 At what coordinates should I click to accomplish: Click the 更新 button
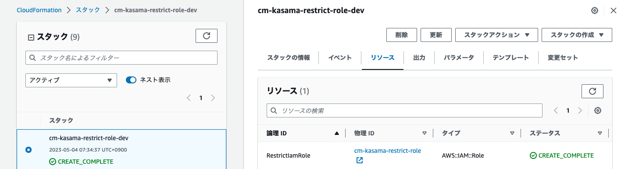pyautogui.click(x=436, y=35)
